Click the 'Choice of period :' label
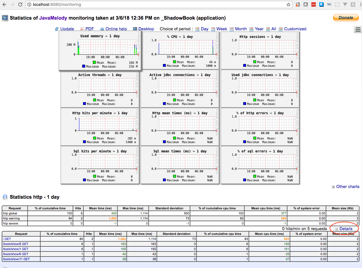362x268 pixels. 176,29
